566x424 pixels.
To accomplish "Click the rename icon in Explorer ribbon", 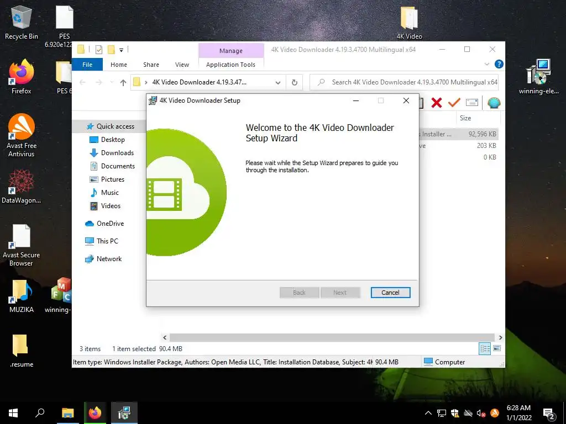I will pyautogui.click(x=472, y=103).
